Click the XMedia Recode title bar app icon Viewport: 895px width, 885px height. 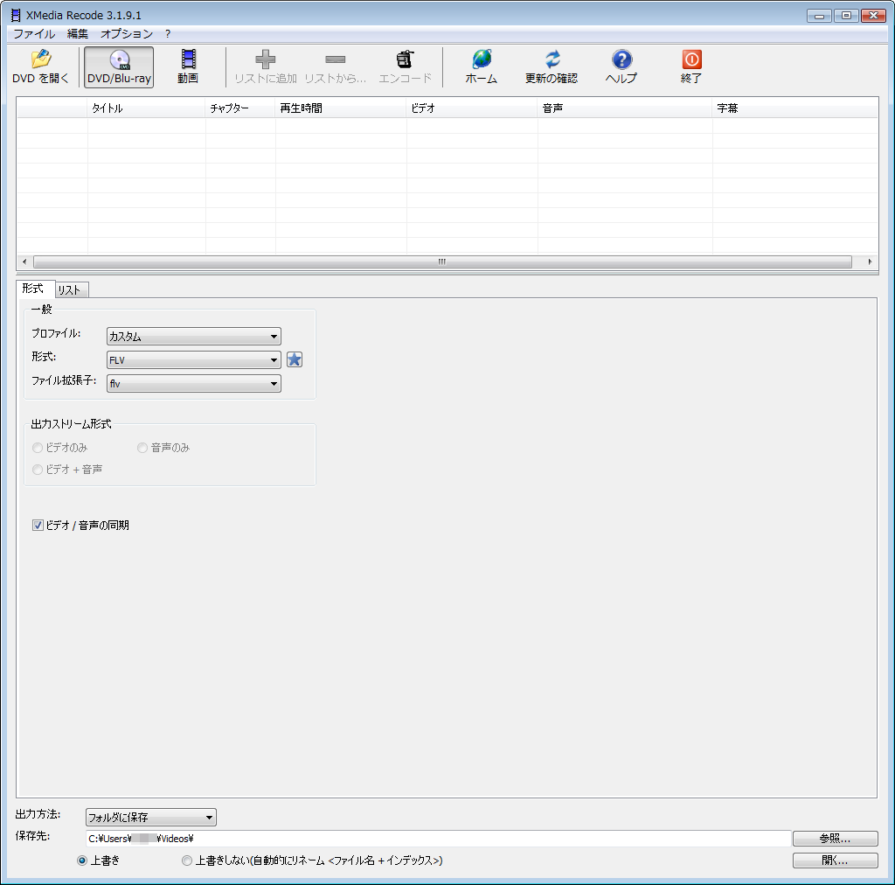[x=16, y=16]
